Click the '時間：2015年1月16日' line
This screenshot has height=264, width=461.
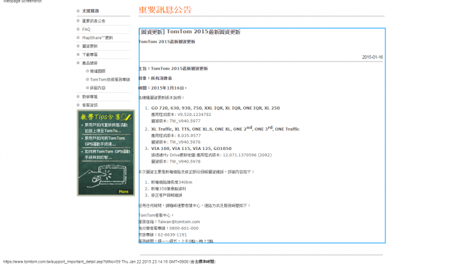pyautogui.click(x=163, y=88)
